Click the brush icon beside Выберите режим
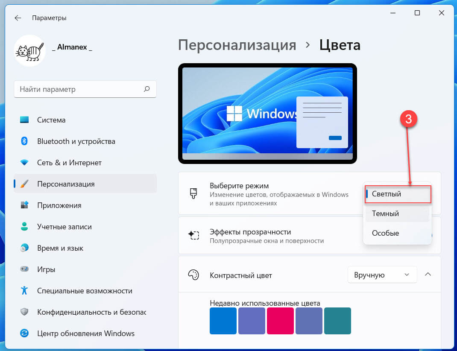The width and height of the screenshot is (457, 351). (x=193, y=193)
